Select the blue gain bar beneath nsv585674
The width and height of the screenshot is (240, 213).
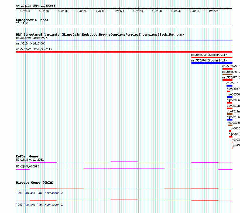212,63
